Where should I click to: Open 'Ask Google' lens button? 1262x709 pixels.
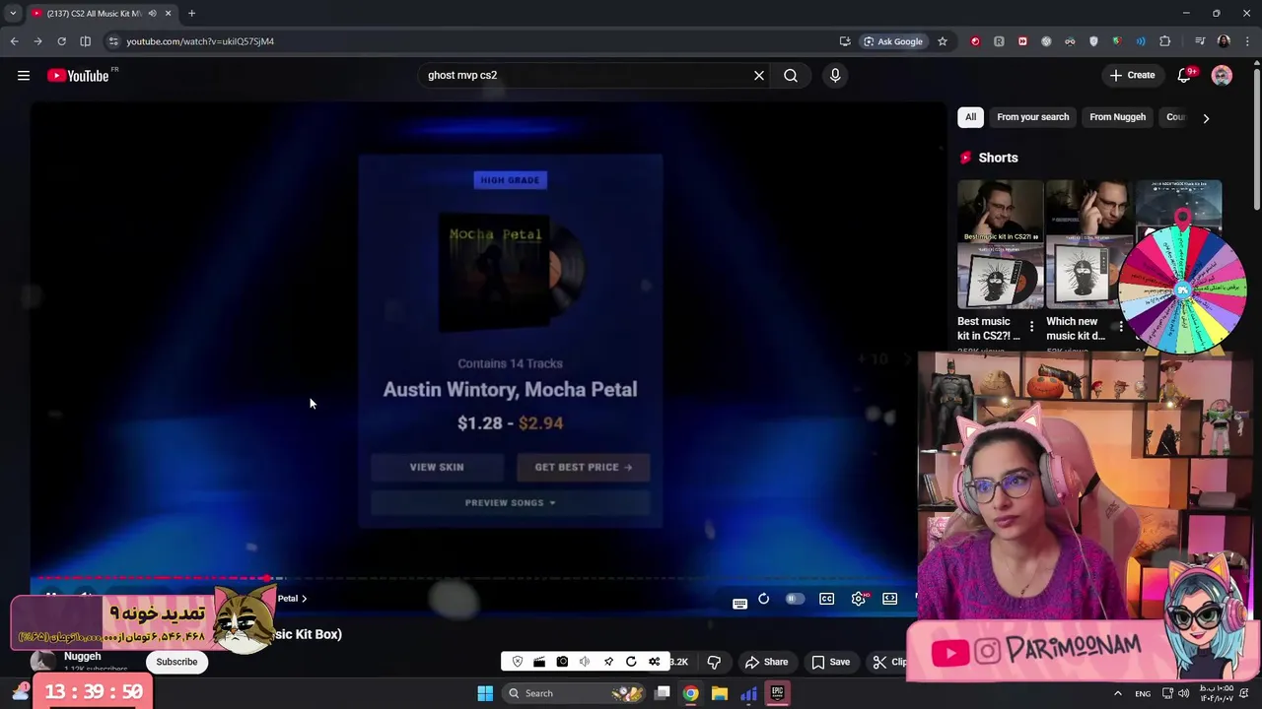pyautogui.click(x=893, y=41)
